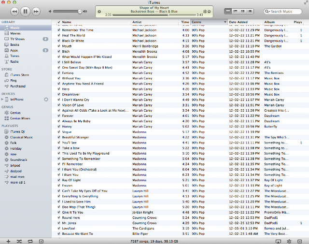Uncheck the Heal The World song

click(59, 35)
